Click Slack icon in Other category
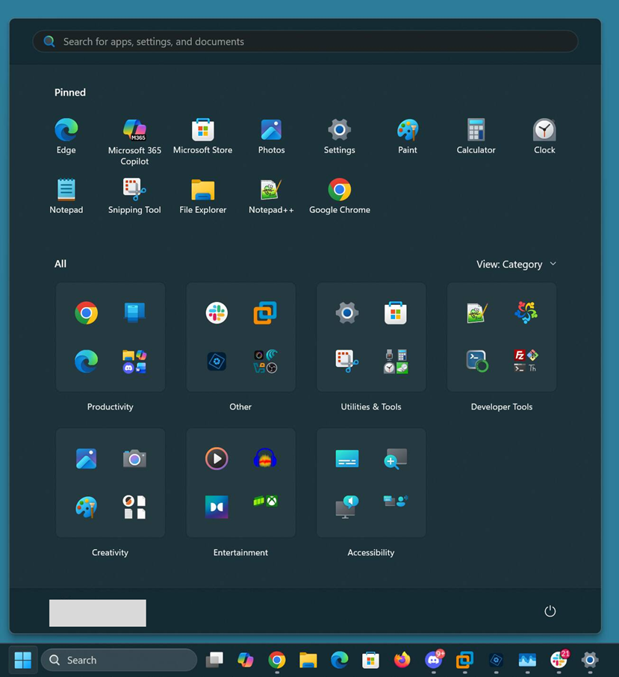The width and height of the screenshot is (619, 677). [x=217, y=313]
